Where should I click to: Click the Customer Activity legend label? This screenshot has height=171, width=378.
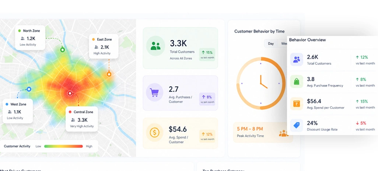pyautogui.click(x=17, y=146)
